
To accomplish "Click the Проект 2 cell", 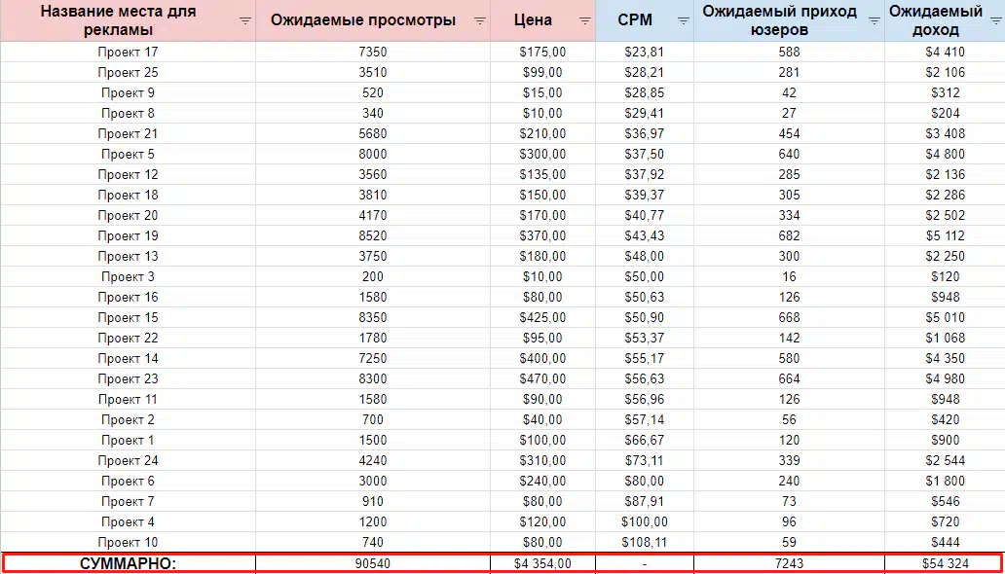I will coord(129,419).
